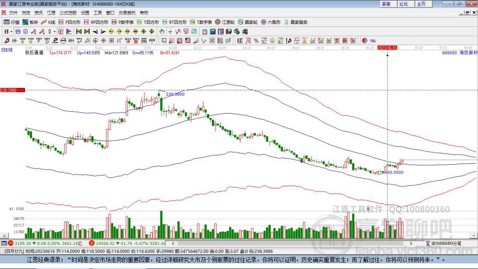The image size is (478, 269).
Task: Open the P数字表 tool
Action: point(123,22)
